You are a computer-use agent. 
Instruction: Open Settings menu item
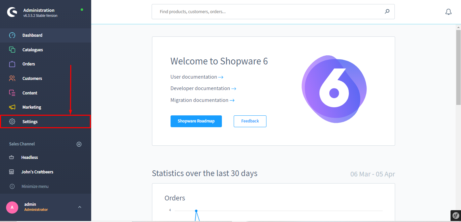pos(46,121)
